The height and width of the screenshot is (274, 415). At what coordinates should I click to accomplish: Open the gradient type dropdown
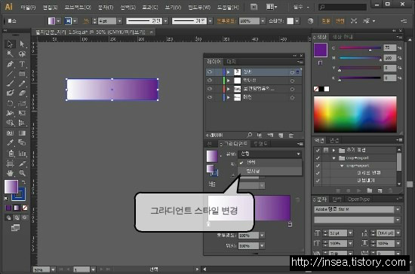(x=270, y=154)
